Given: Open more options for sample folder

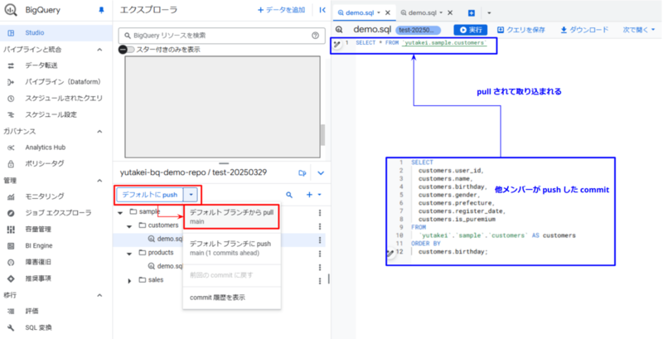Looking at the screenshot, I should 320,213.
